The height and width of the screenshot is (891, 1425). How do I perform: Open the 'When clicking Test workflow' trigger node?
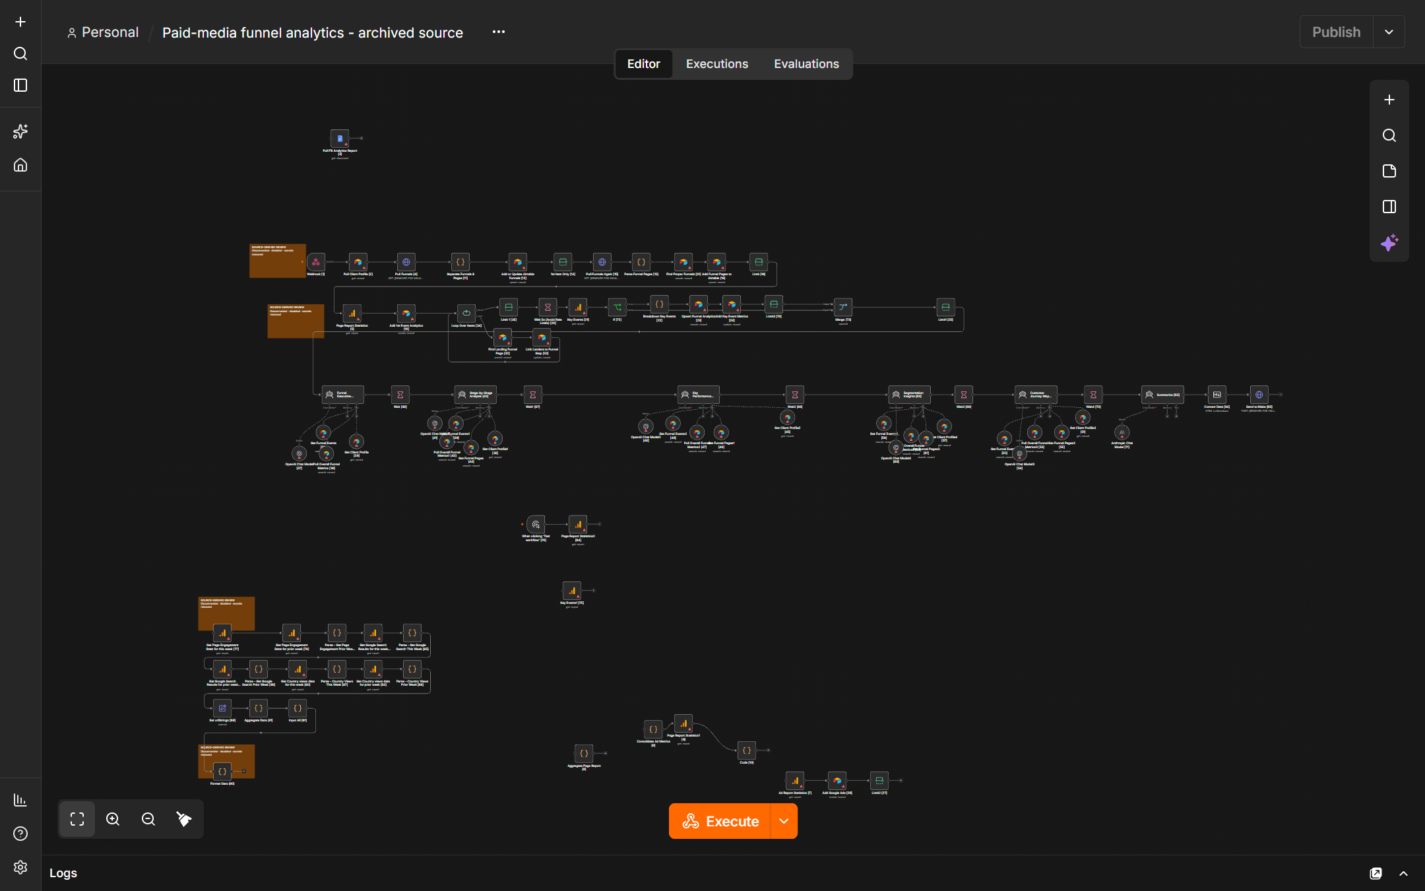536,524
